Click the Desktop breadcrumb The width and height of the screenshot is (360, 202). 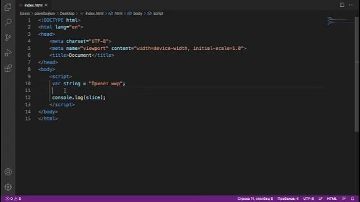coord(67,13)
